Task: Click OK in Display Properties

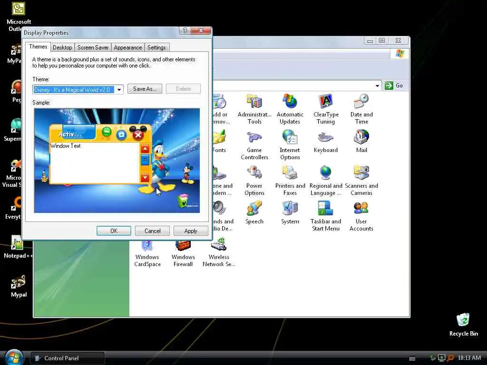Action: coord(114,231)
